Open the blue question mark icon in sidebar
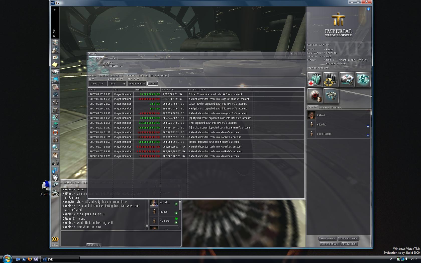 pyautogui.click(x=55, y=170)
